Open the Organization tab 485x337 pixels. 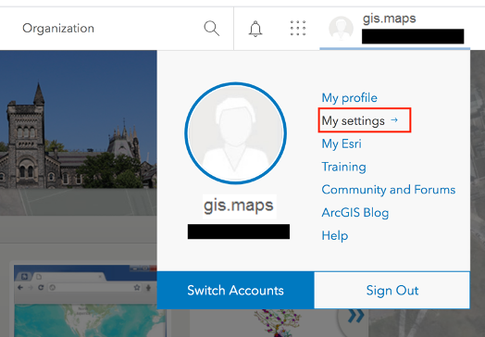pos(58,29)
